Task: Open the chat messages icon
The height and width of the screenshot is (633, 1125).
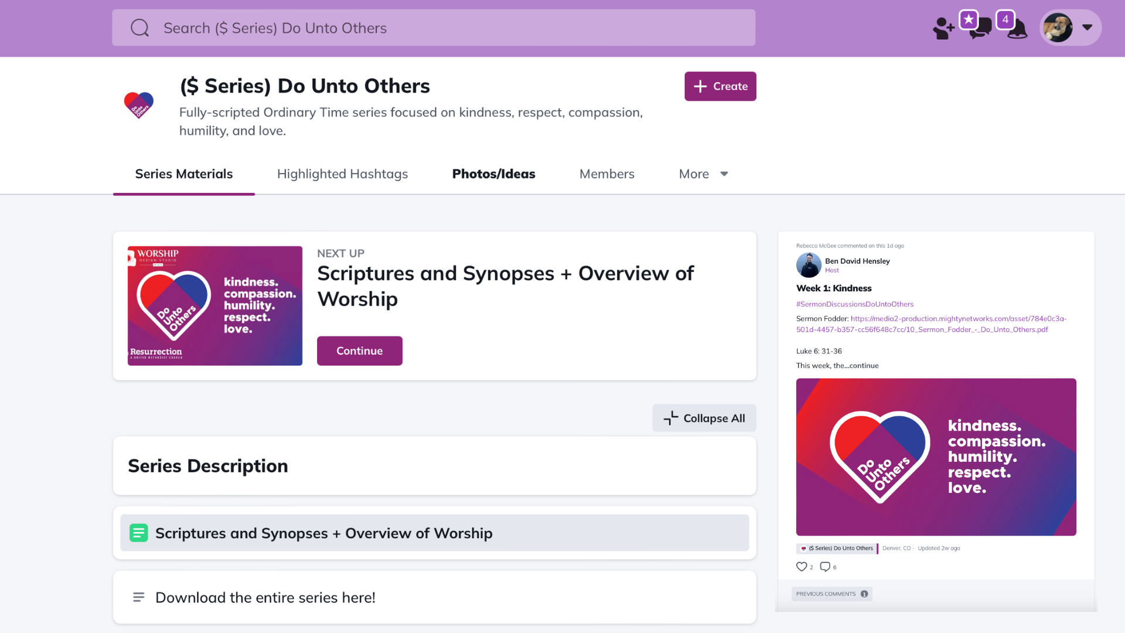Action: click(980, 28)
